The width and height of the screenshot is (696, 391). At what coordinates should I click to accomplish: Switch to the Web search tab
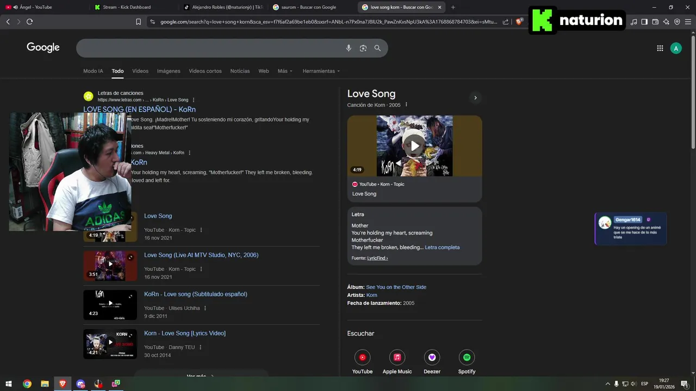[x=264, y=71]
